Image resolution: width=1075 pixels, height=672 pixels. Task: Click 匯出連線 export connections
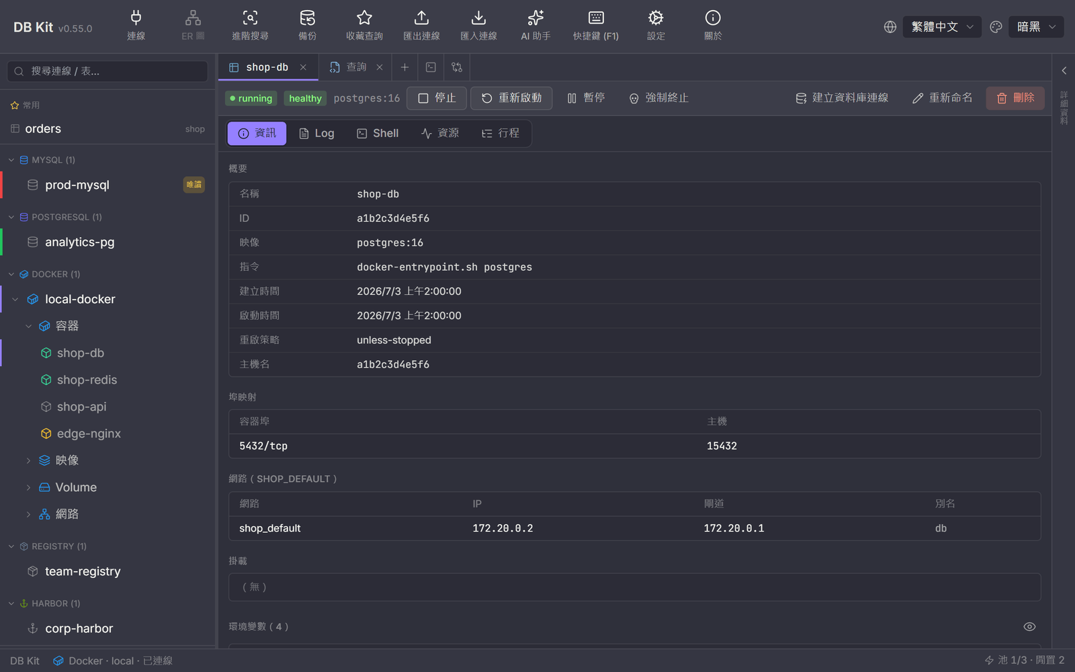421,26
